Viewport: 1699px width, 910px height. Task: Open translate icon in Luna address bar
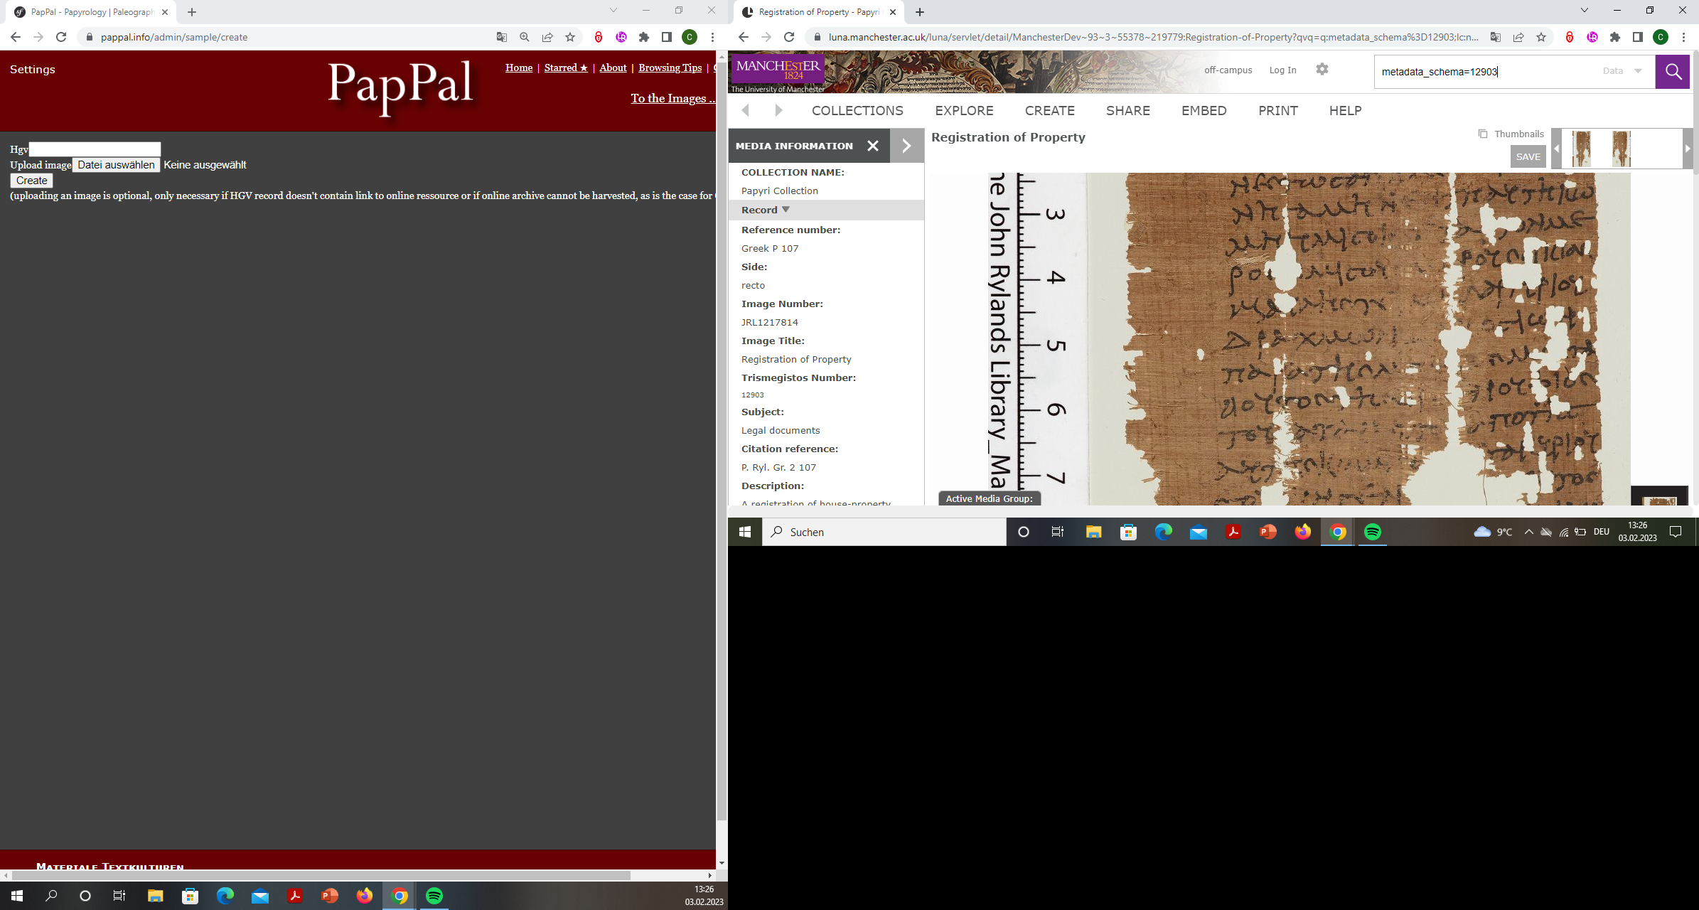1496,37
